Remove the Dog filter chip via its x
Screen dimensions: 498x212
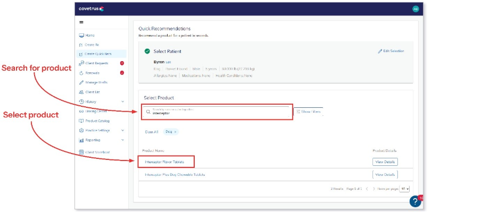point(175,132)
